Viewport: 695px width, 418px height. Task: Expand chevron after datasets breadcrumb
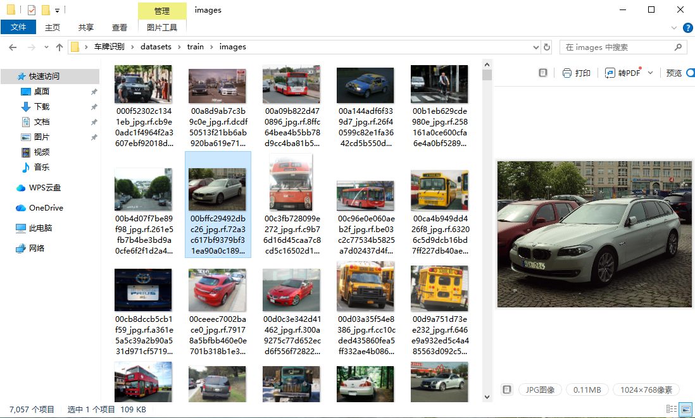[x=180, y=47]
